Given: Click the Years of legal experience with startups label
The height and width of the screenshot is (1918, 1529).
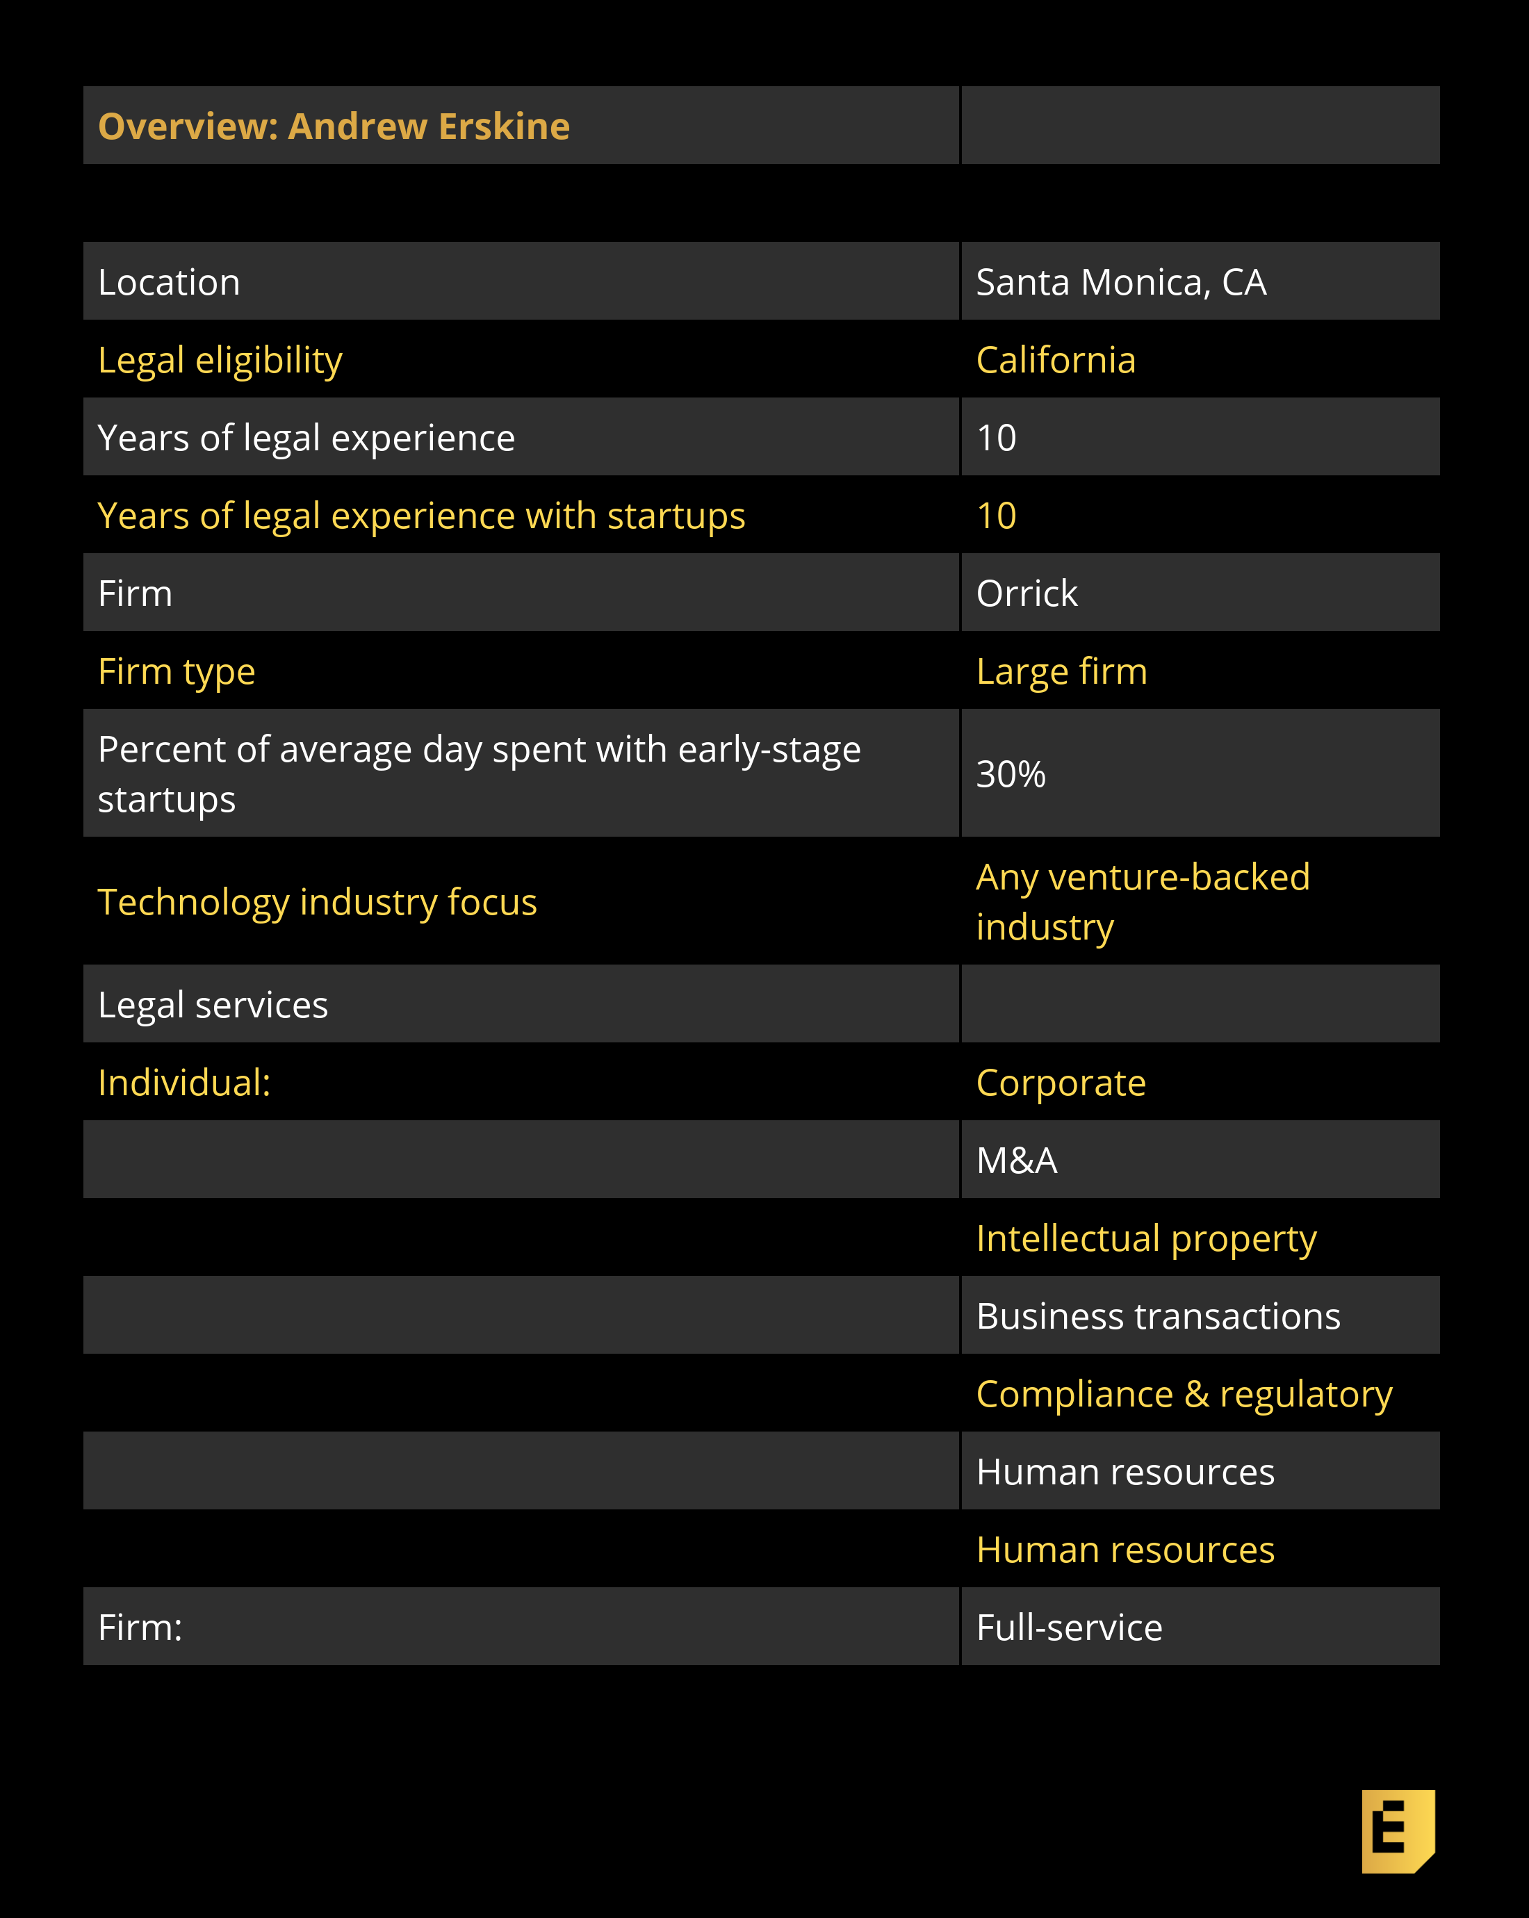Looking at the screenshot, I should [x=422, y=516].
